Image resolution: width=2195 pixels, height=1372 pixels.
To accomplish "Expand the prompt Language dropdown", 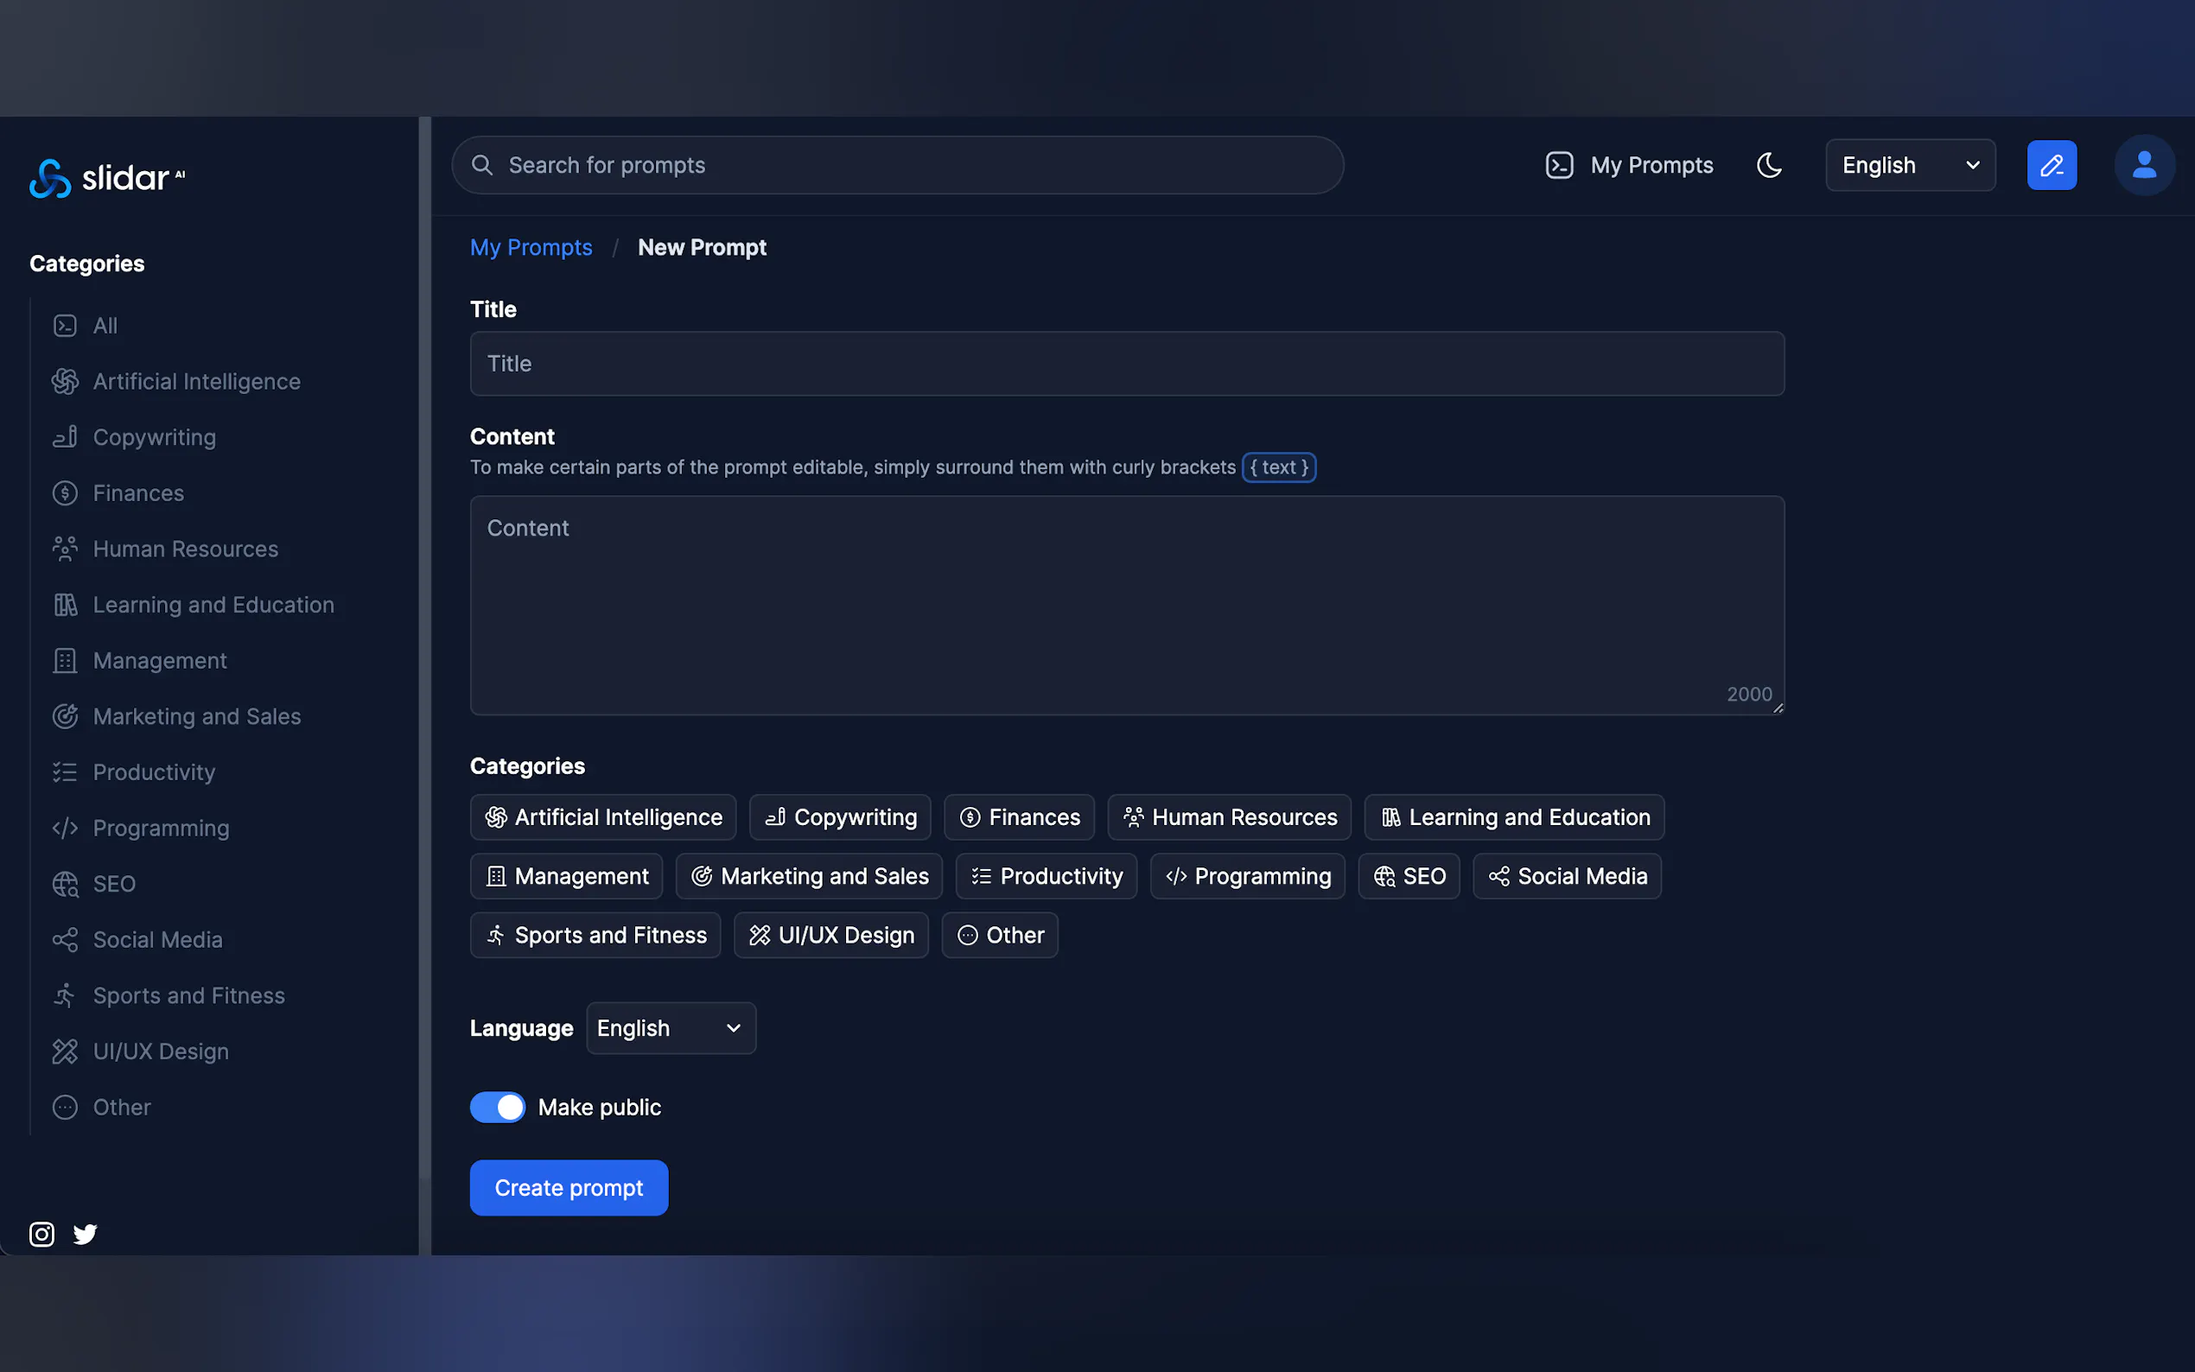I will click(x=671, y=1028).
